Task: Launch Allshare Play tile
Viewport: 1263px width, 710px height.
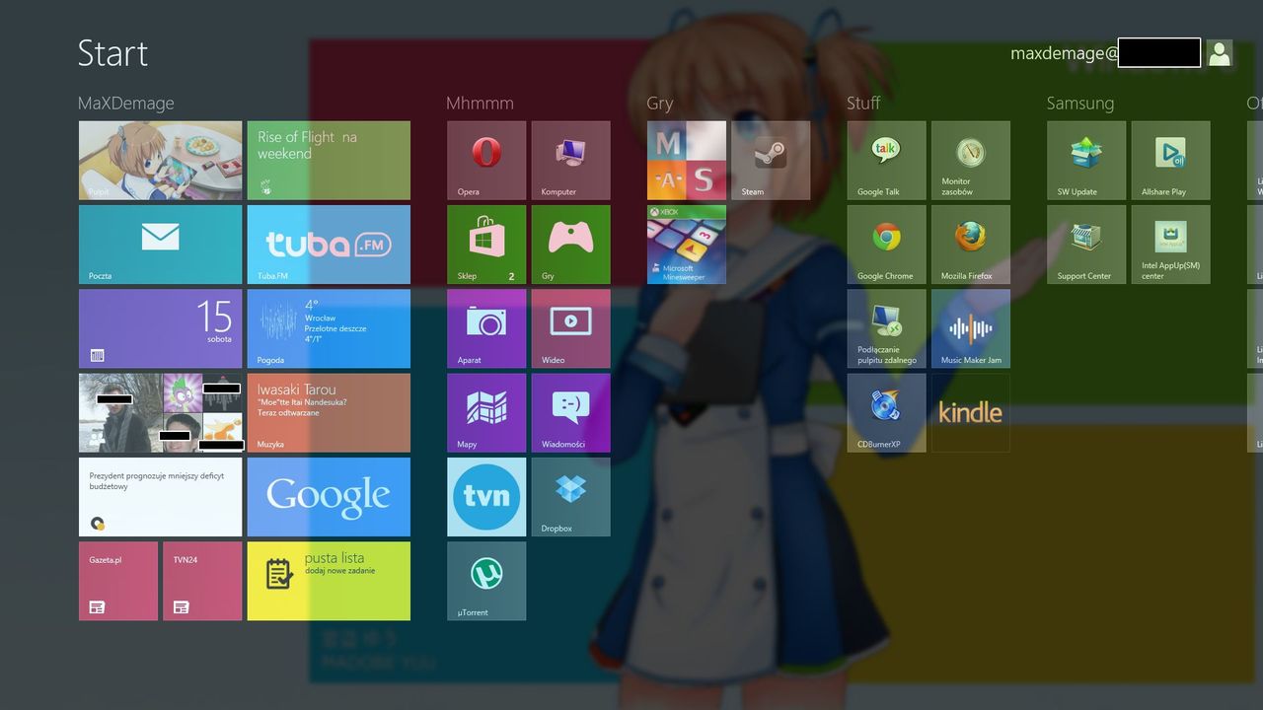Action: pyautogui.click(x=1171, y=161)
